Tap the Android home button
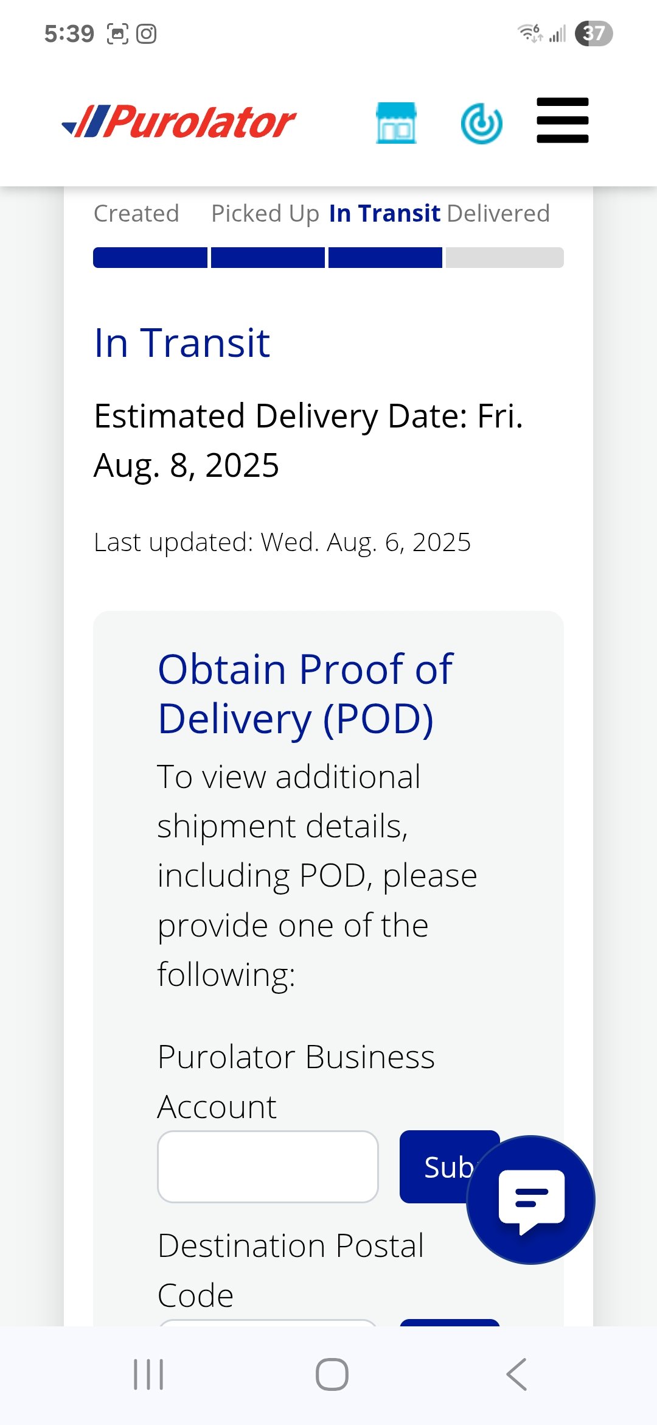The image size is (657, 1425). 332,1374
